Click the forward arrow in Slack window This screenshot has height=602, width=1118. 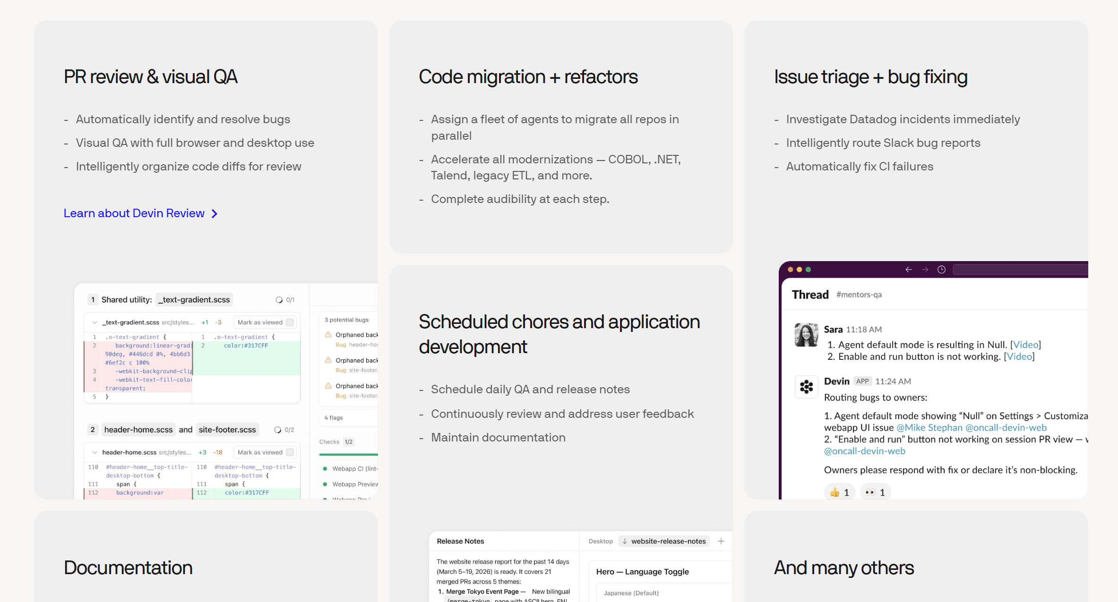tap(925, 270)
